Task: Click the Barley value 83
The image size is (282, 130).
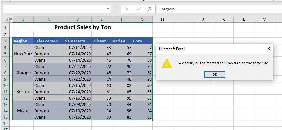Action: (x=122, y=117)
